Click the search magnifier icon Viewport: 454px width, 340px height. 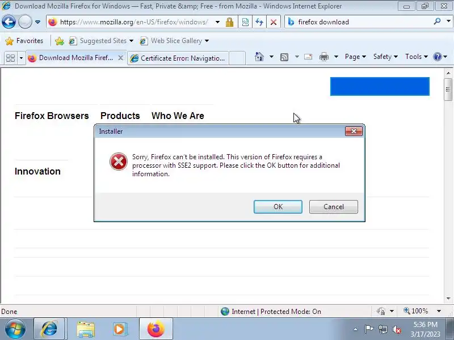pos(437,22)
